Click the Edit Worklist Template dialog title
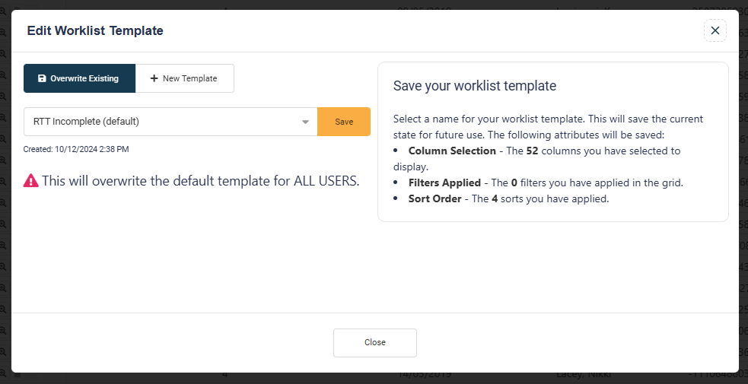Viewport: 748px width, 384px height. coord(95,30)
